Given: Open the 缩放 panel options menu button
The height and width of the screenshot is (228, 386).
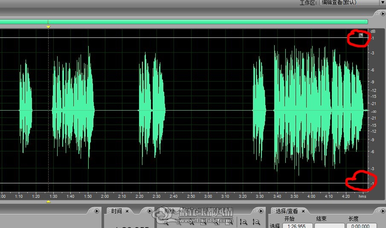Looking at the screenshot, I should point(261,211).
